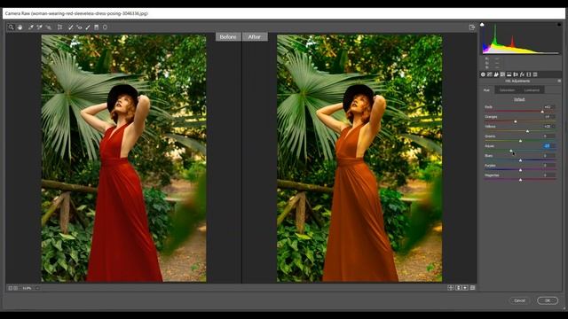Click the Default link
This screenshot has height=319, width=568.
(519, 99)
